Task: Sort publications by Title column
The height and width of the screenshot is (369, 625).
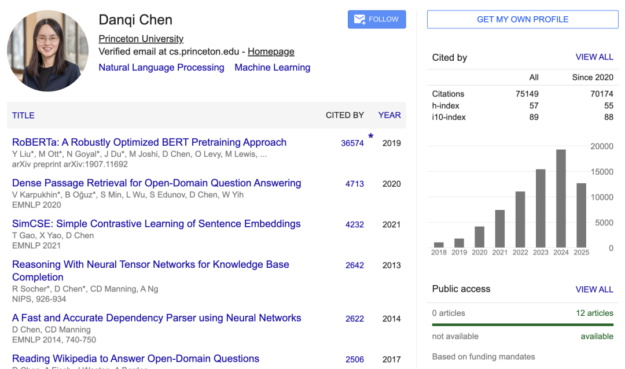Action: coord(23,116)
